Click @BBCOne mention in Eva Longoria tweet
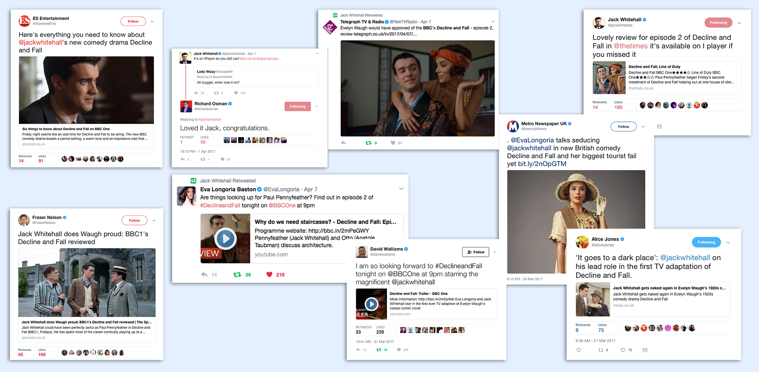This screenshot has height=372, width=759. tap(282, 205)
